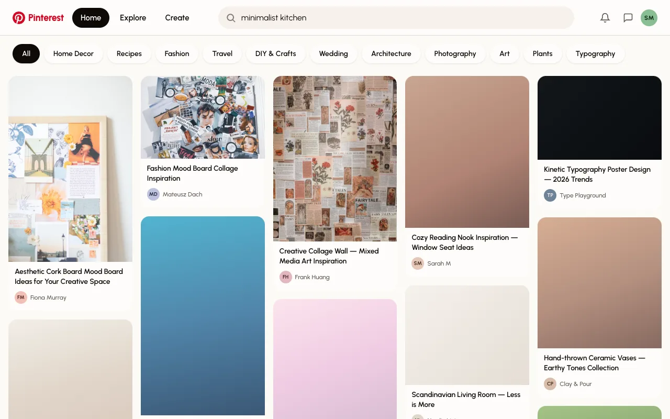This screenshot has height=419, width=670.
Task: Choose the Wedding category chip
Action: [x=333, y=53]
